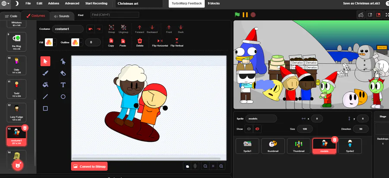389x178 pixels.
Task: Click Convert to Bitmap
Action: tap(89, 166)
